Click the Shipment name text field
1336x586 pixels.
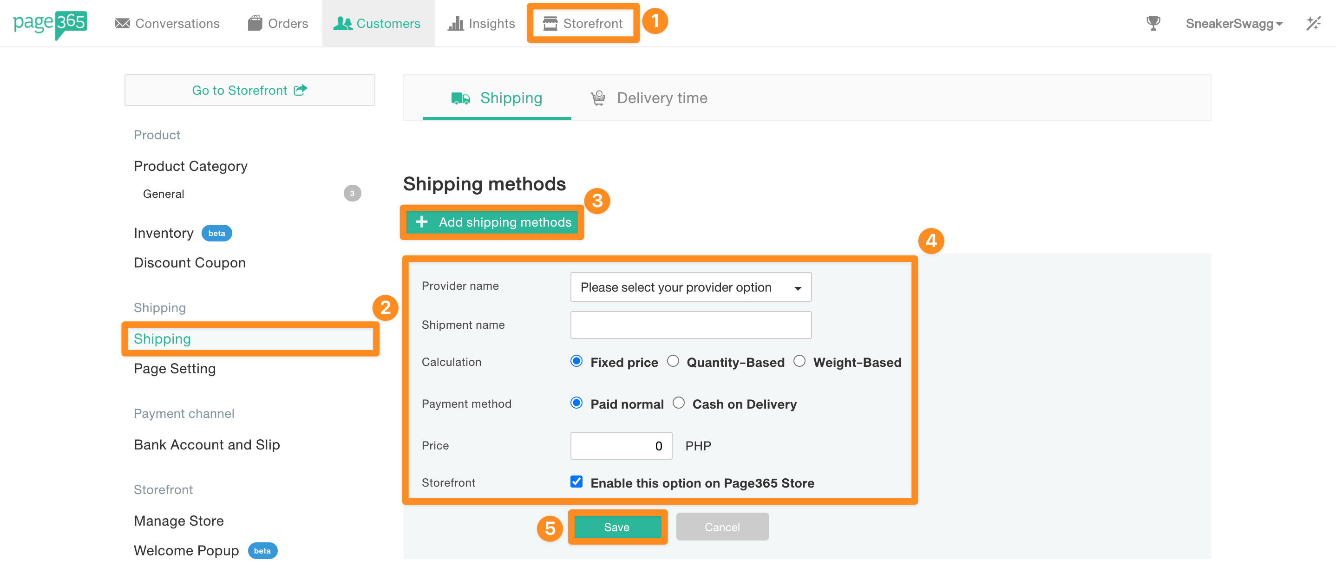(x=690, y=325)
